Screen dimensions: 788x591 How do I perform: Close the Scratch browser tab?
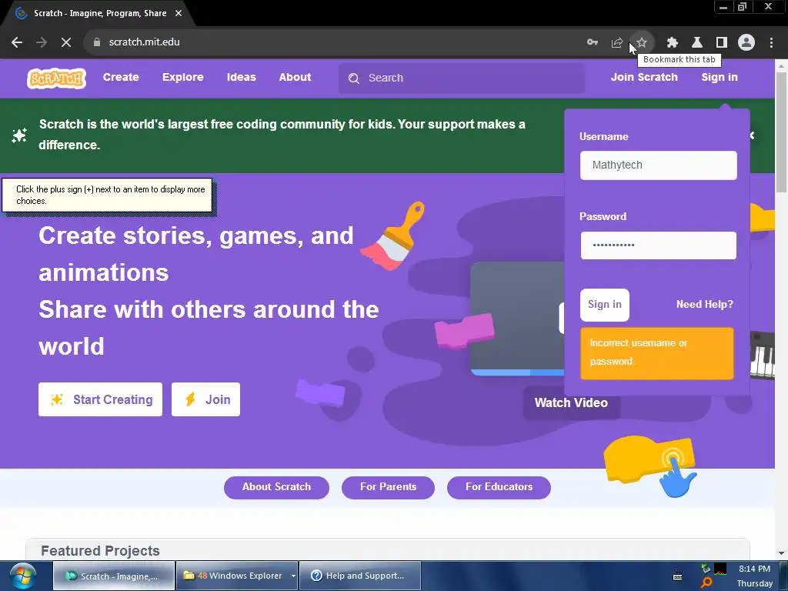pyautogui.click(x=179, y=13)
